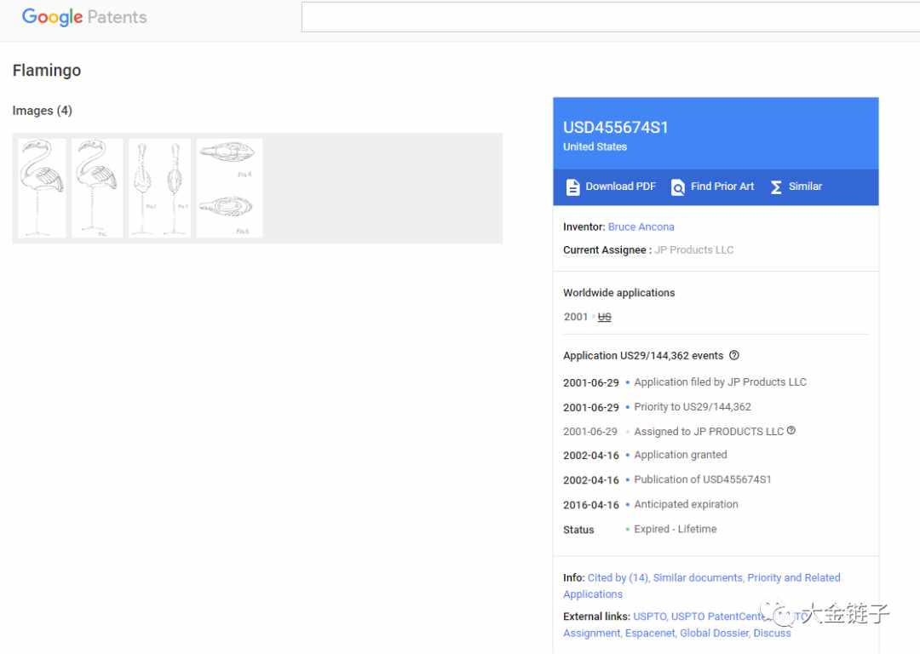Image resolution: width=920 pixels, height=654 pixels.
Task: Click the Similar sigma icon
Action: [x=776, y=187]
